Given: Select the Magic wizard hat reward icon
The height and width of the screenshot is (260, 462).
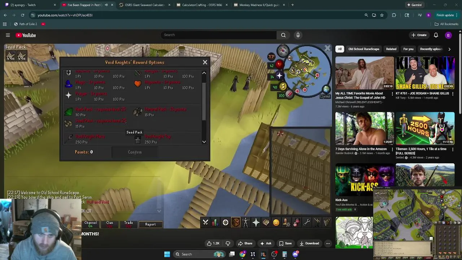Looking at the screenshot, I should 69,84.
